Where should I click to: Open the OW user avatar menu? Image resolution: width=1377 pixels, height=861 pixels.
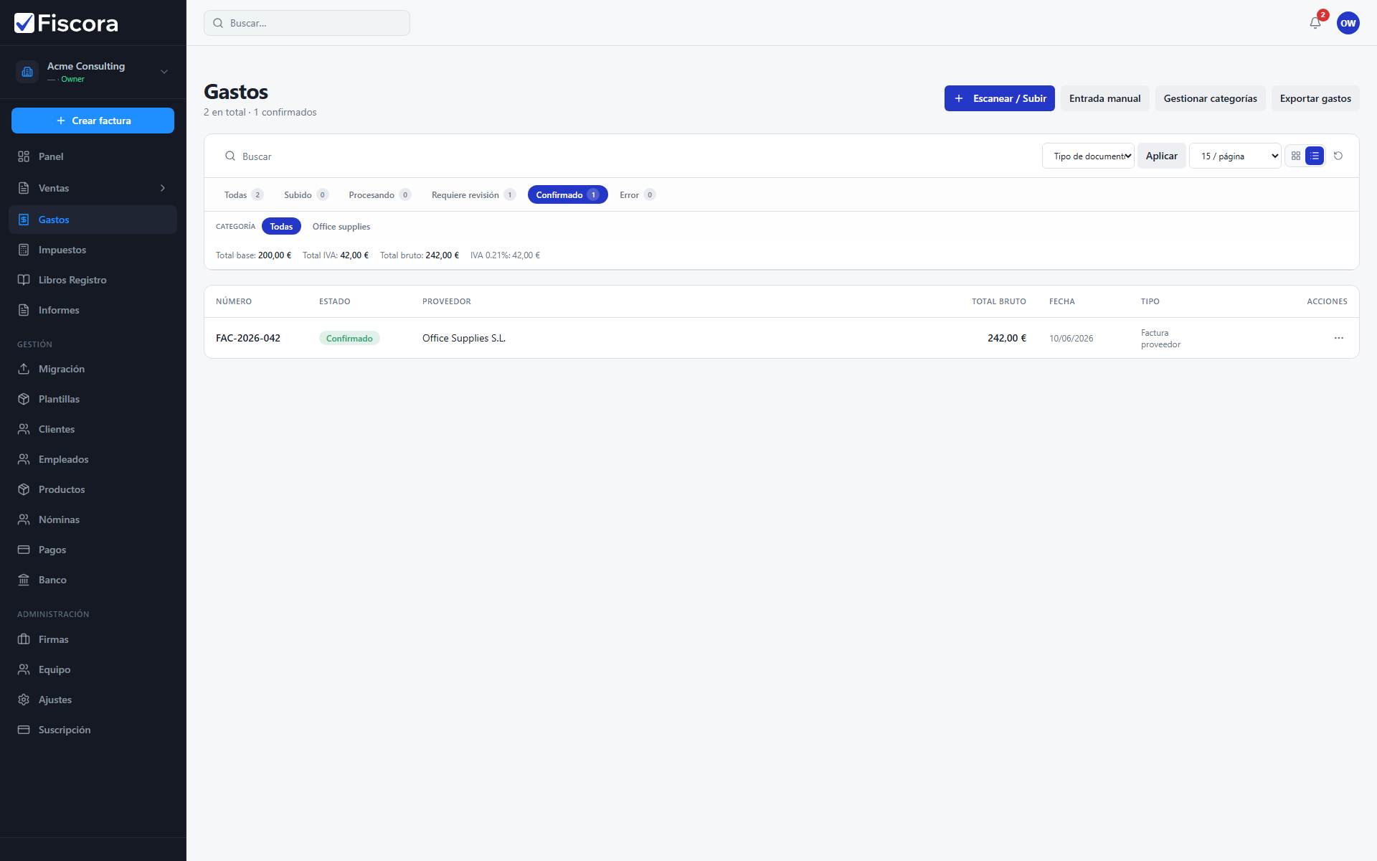tap(1348, 23)
